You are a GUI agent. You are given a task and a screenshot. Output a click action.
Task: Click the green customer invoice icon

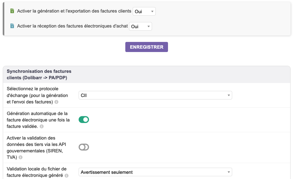click(12, 11)
